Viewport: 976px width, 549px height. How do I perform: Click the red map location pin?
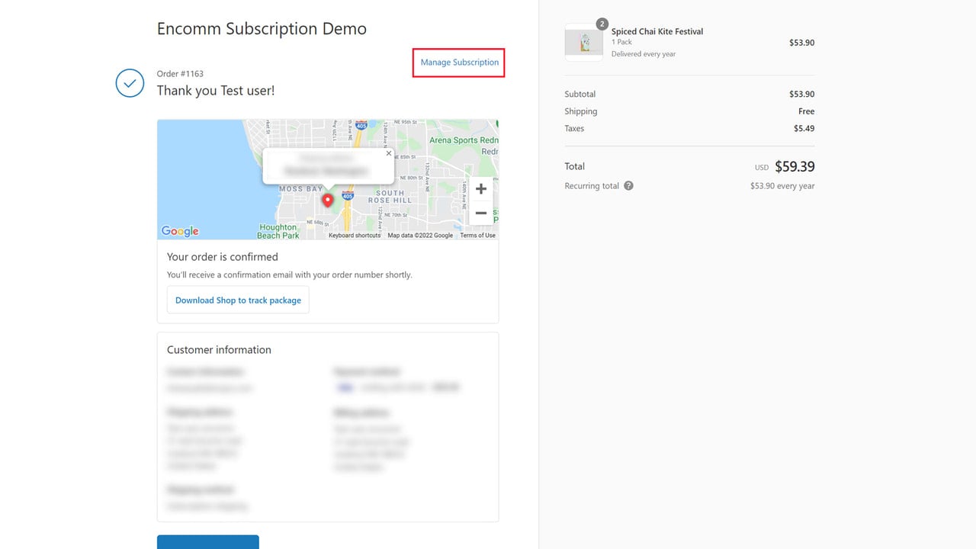click(328, 201)
